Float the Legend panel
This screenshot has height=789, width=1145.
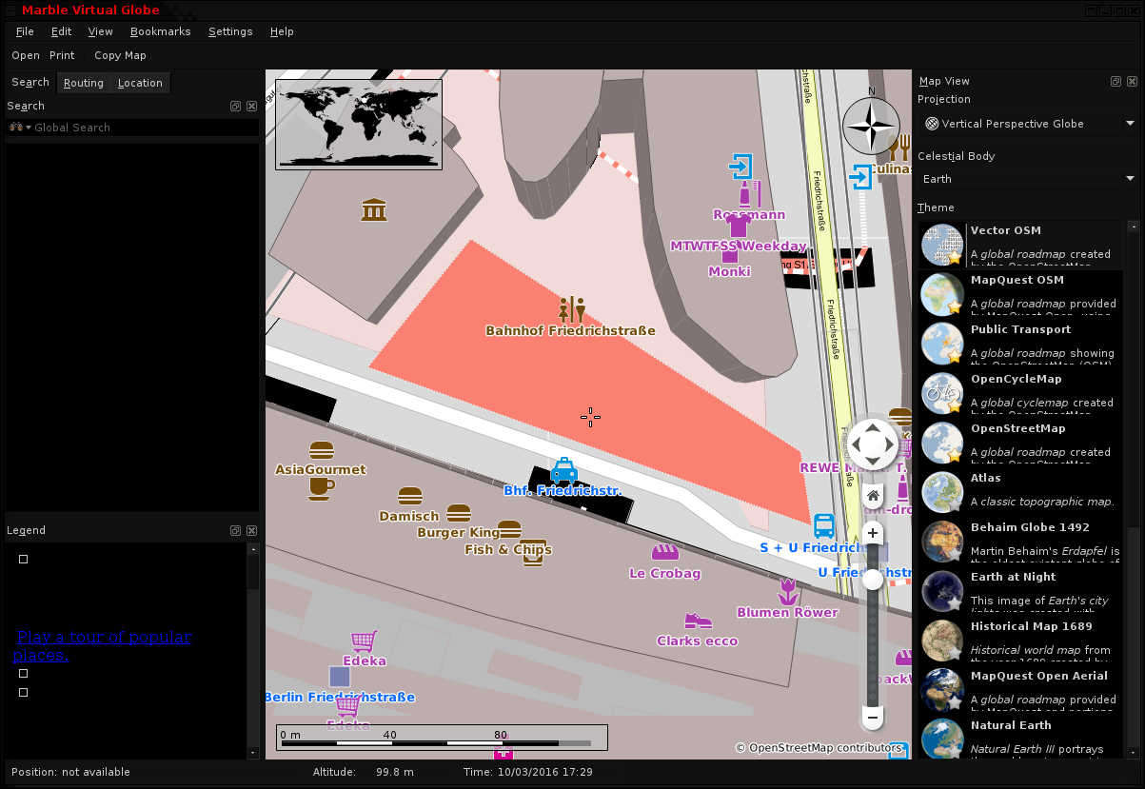coord(235,531)
